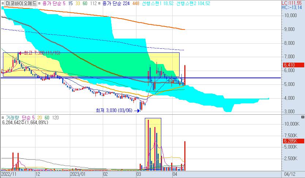Click the 10,000K volume axis label
Image resolution: width=305 pixels, height=178 pixels.
click(x=292, y=124)
